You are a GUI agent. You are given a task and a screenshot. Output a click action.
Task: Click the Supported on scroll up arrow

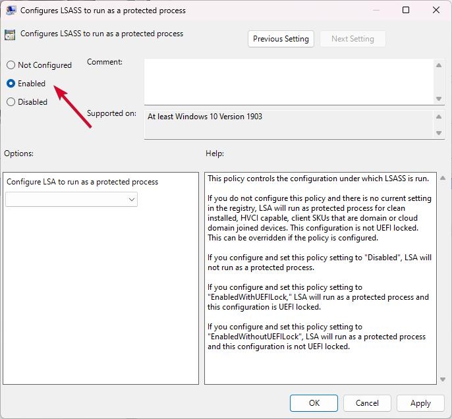tap(439, 117)
